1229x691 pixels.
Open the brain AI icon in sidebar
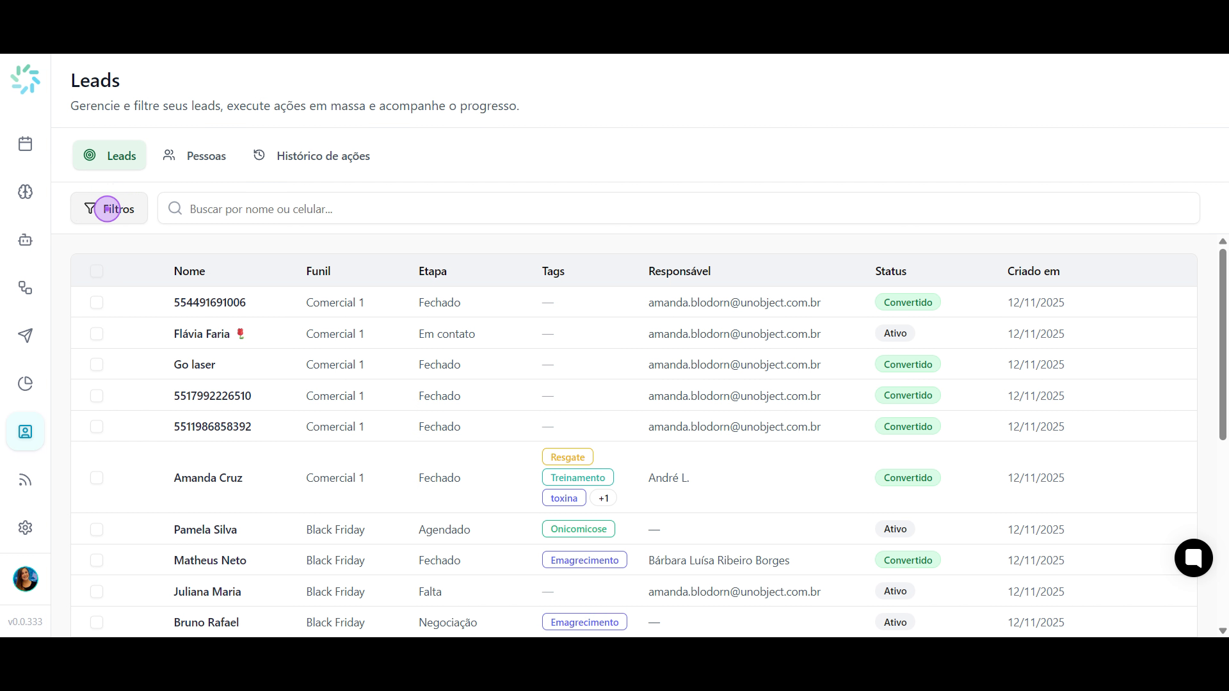coord(25,192)
